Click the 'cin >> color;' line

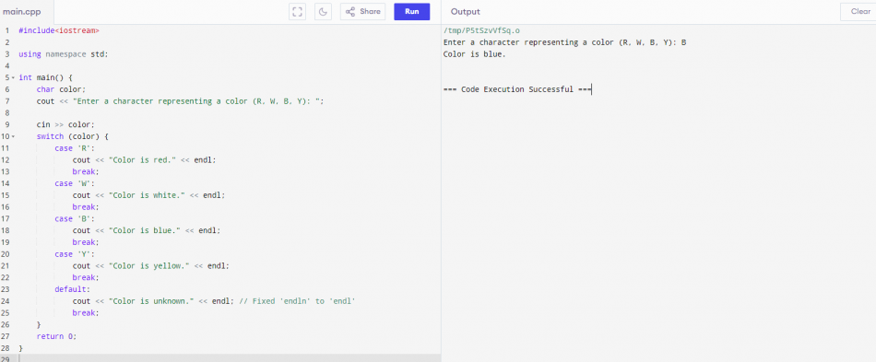click(65, 124)
